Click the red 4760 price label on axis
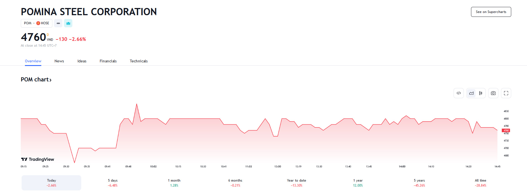 click(x=506, y=130)
